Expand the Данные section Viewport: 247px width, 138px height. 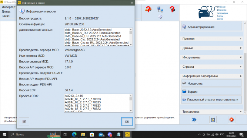coord(211,48)
